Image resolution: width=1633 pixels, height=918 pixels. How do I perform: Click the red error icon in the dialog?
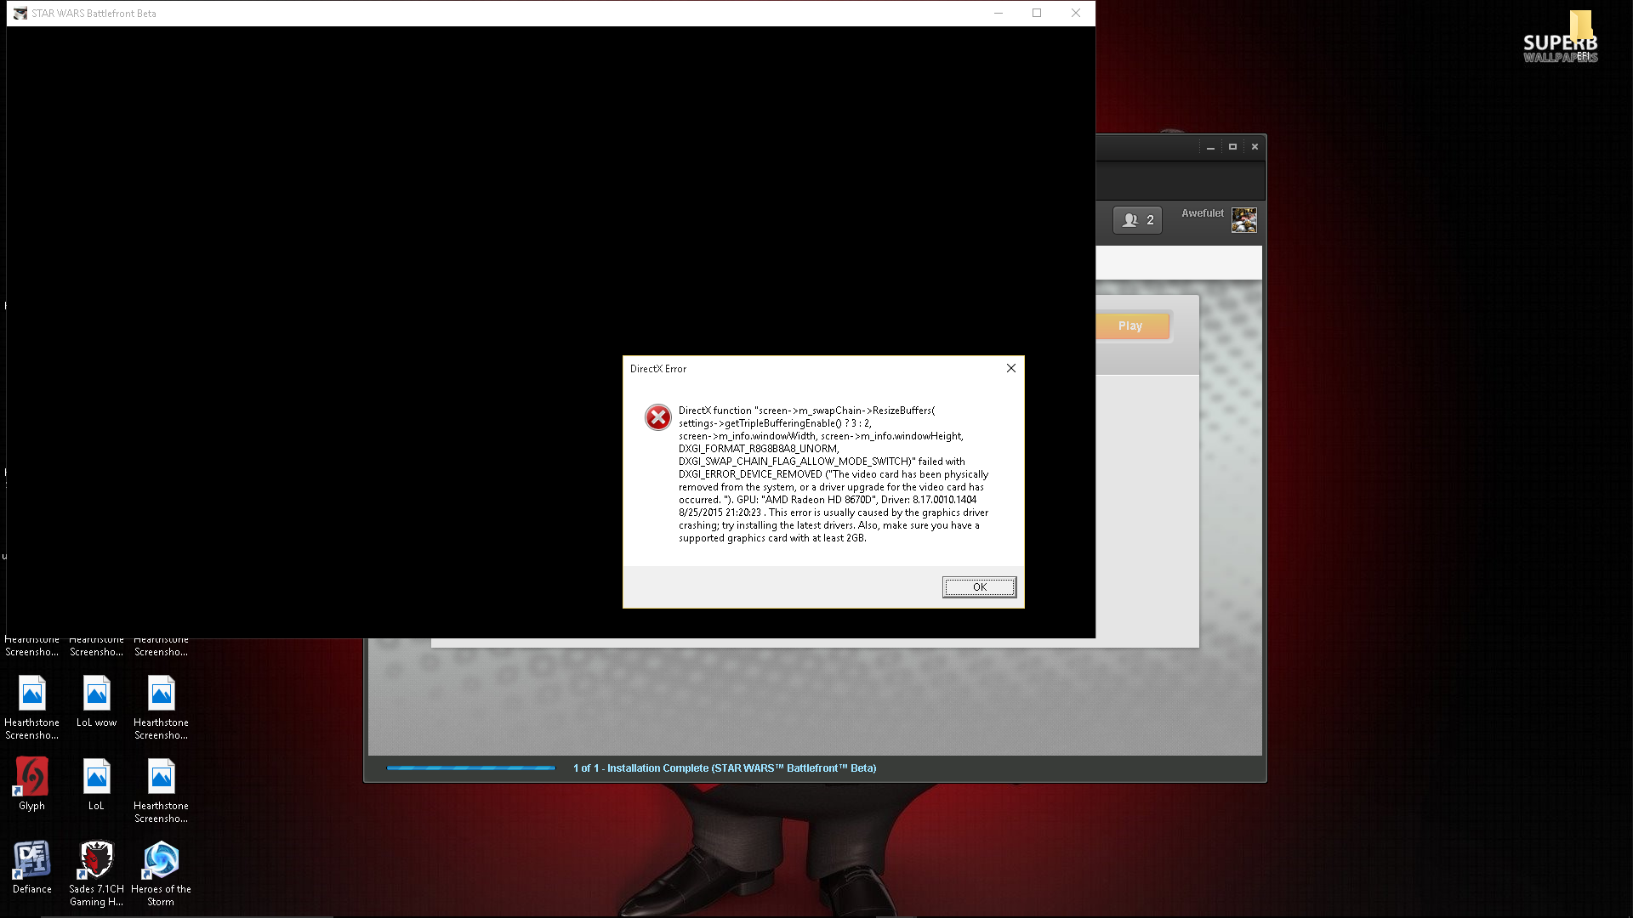(657, 417)
